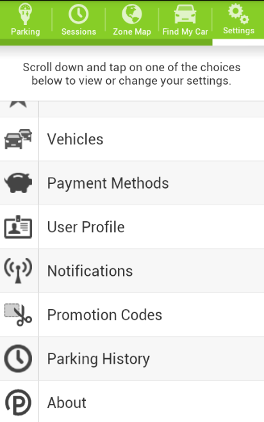The width and height of the screenshot is (264, 422).
Task: Choose the About list entry
Action: (x=132, y=401)
